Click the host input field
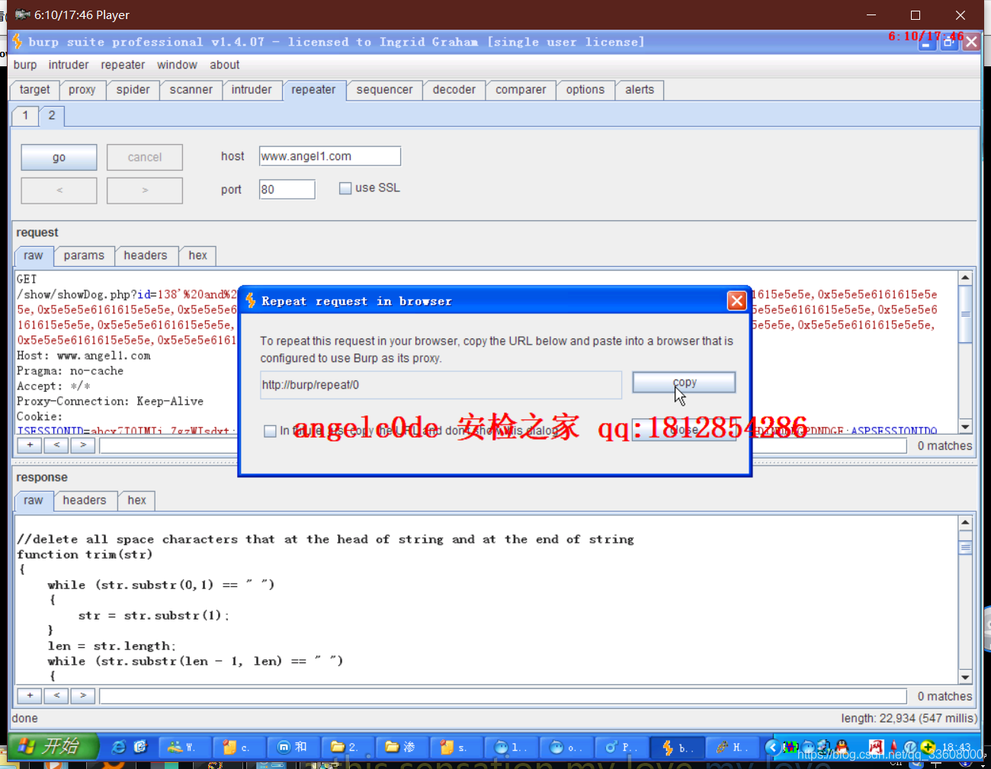 (330, 156)
